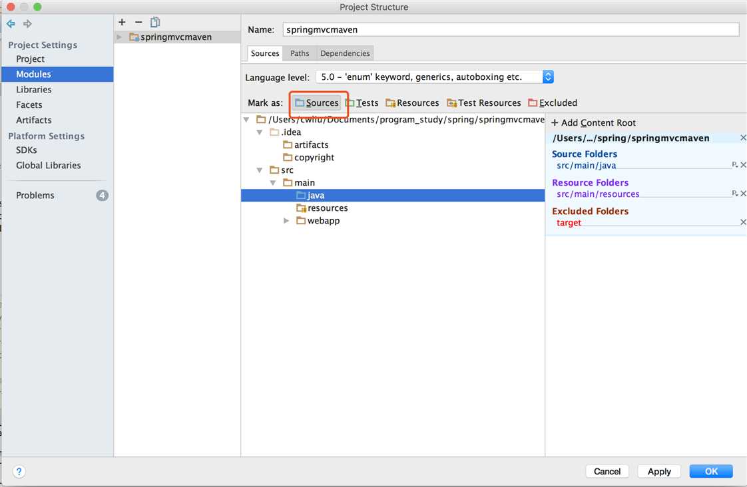Remove selected module with minus icon
Viewport: 747px width, 487px height.
(138, 22)
